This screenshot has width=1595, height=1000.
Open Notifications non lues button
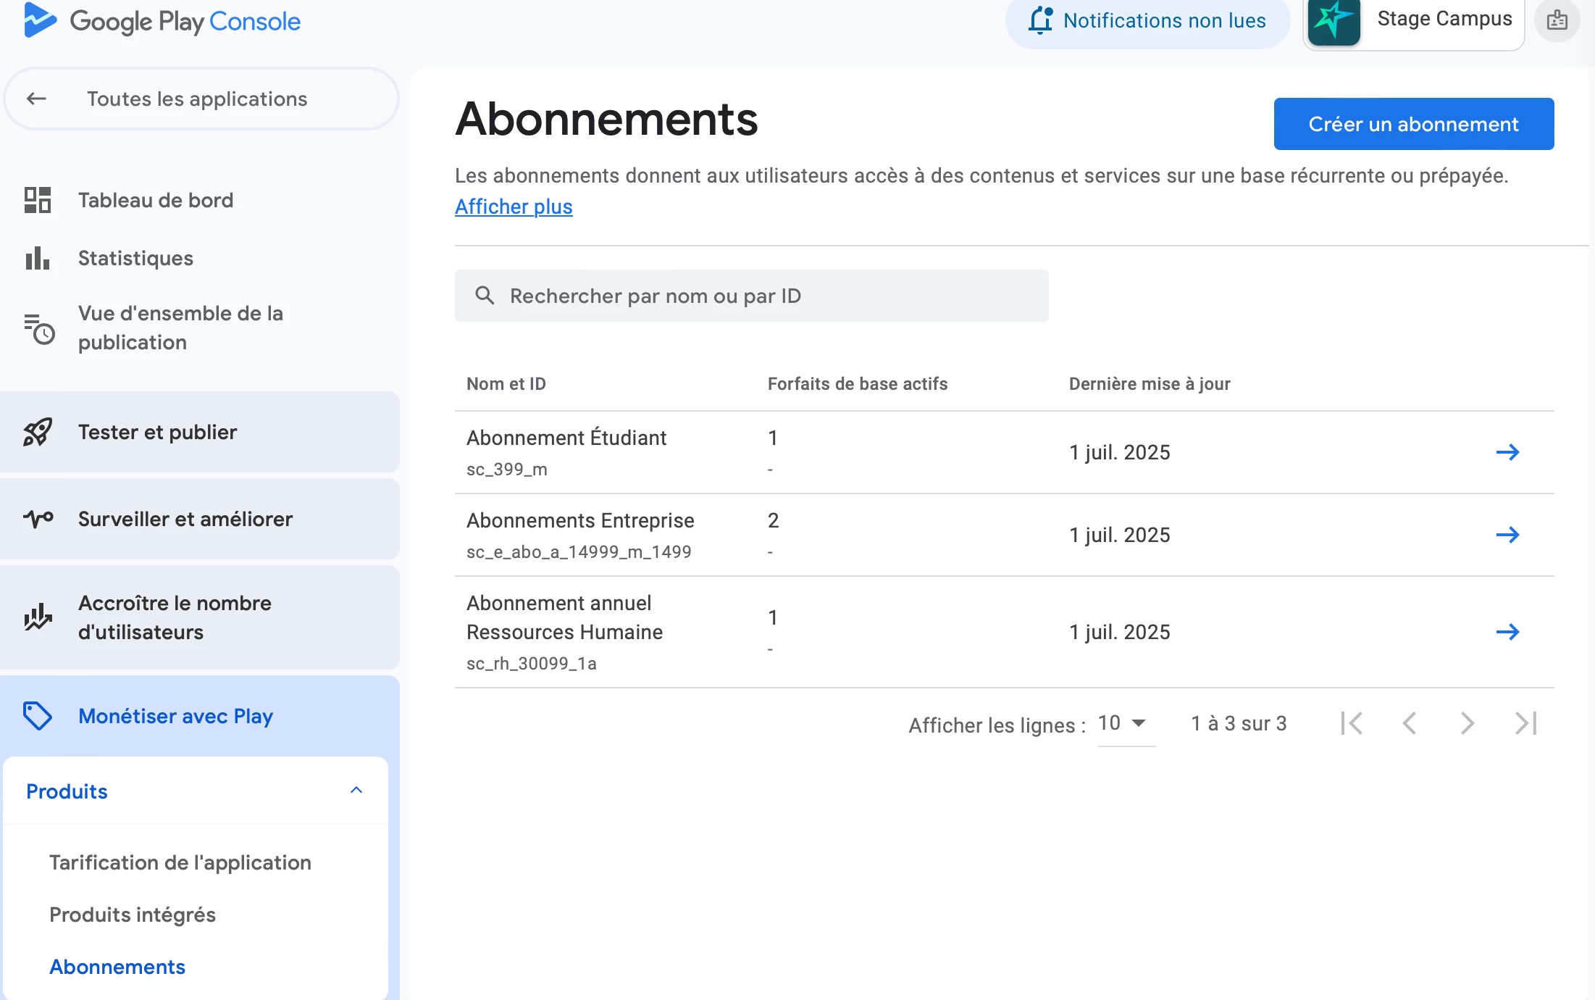1147,21
